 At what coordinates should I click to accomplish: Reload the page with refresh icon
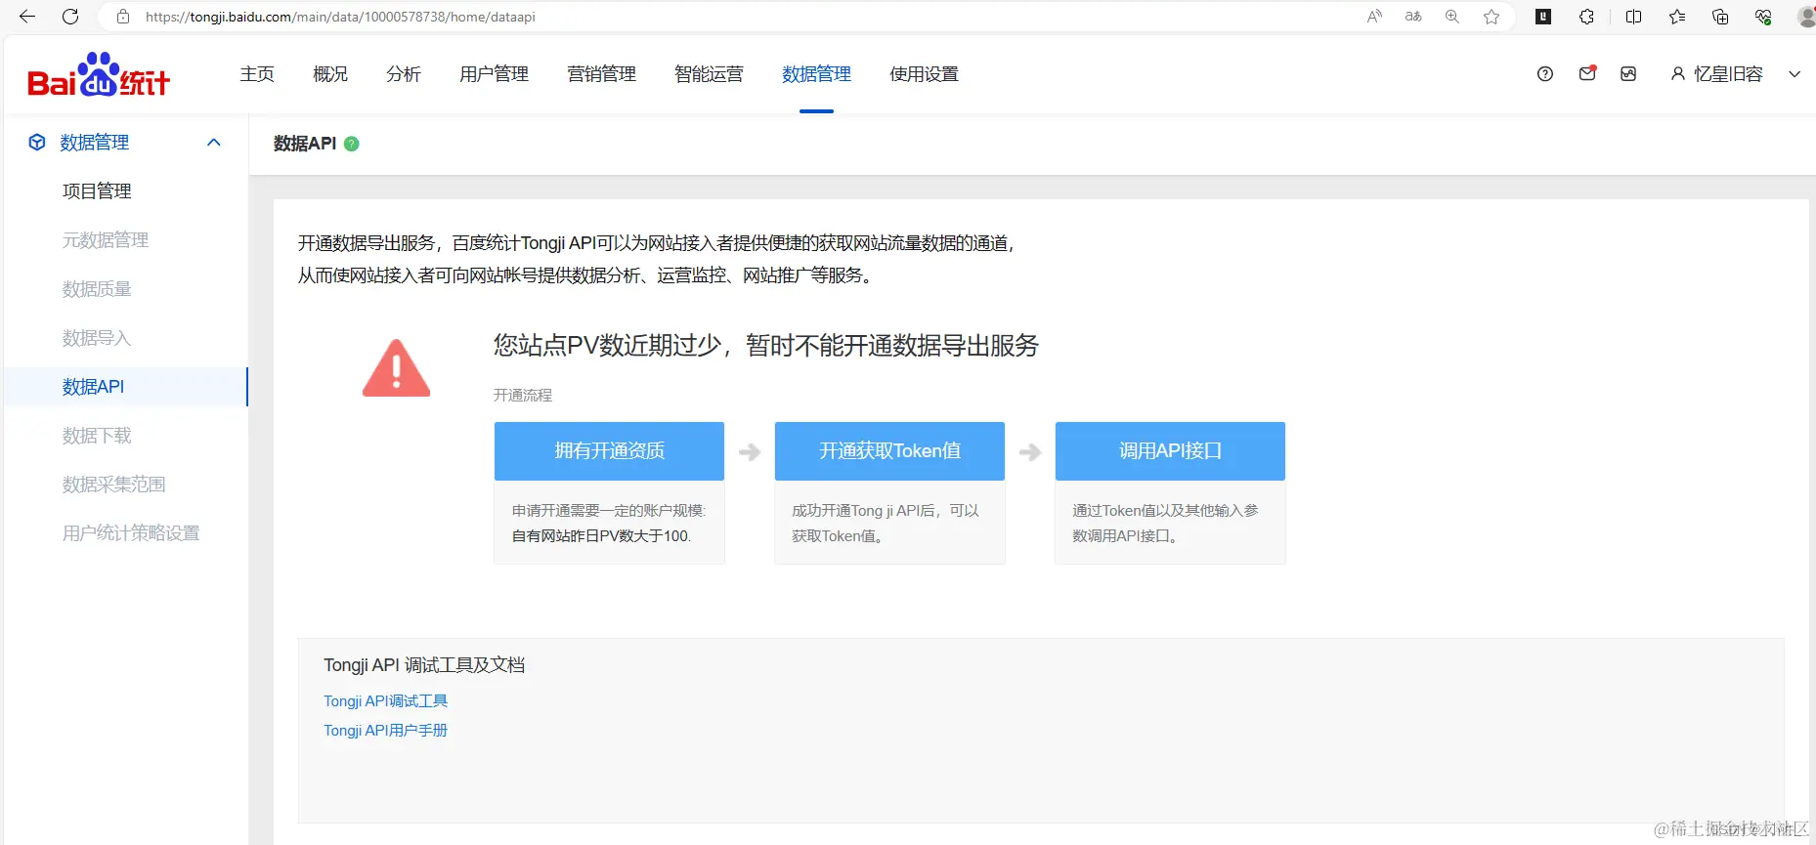(x=70, y=17)
